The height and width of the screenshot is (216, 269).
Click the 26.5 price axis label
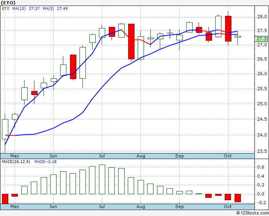(x=262, y=59)
